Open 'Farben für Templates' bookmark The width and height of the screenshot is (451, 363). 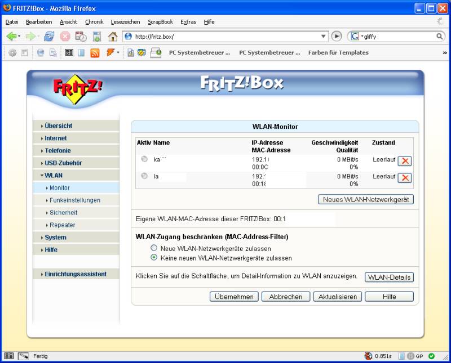[x=338, y=52]
